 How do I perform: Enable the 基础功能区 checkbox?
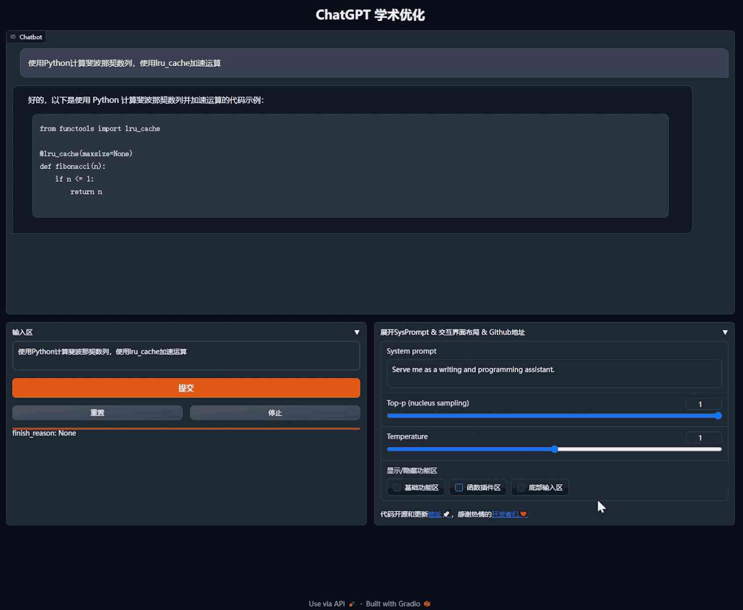point(397,487)
